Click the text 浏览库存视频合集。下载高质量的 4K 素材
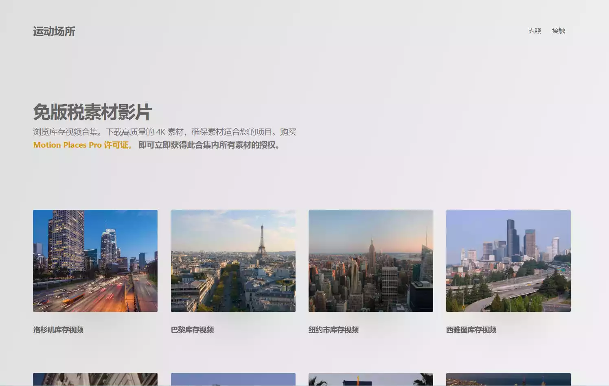Screen dimensions: 609x386 coord(108,132)
